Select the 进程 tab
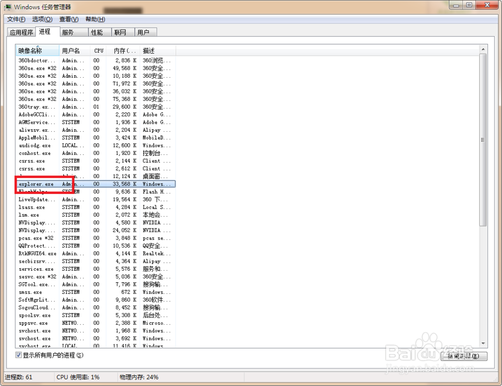This screenshot has width=502, height=386. 47,32
